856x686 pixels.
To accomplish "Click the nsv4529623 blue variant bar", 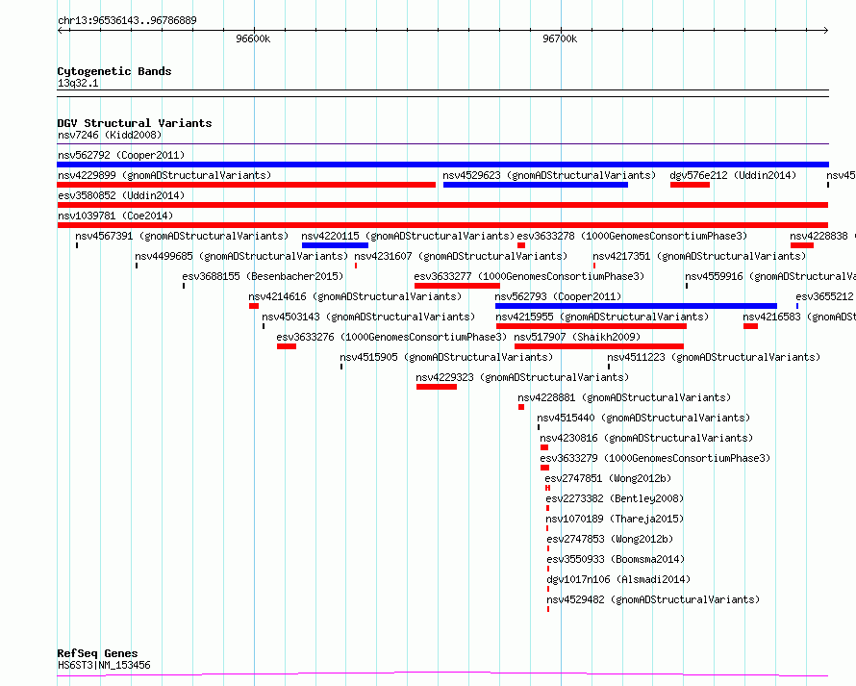I will pos(536,185).
